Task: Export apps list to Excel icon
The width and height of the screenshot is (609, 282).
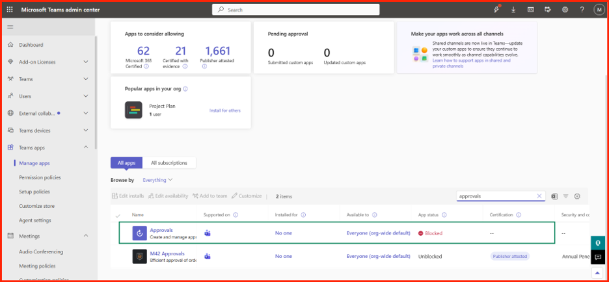Action: [x=554, y=196]
